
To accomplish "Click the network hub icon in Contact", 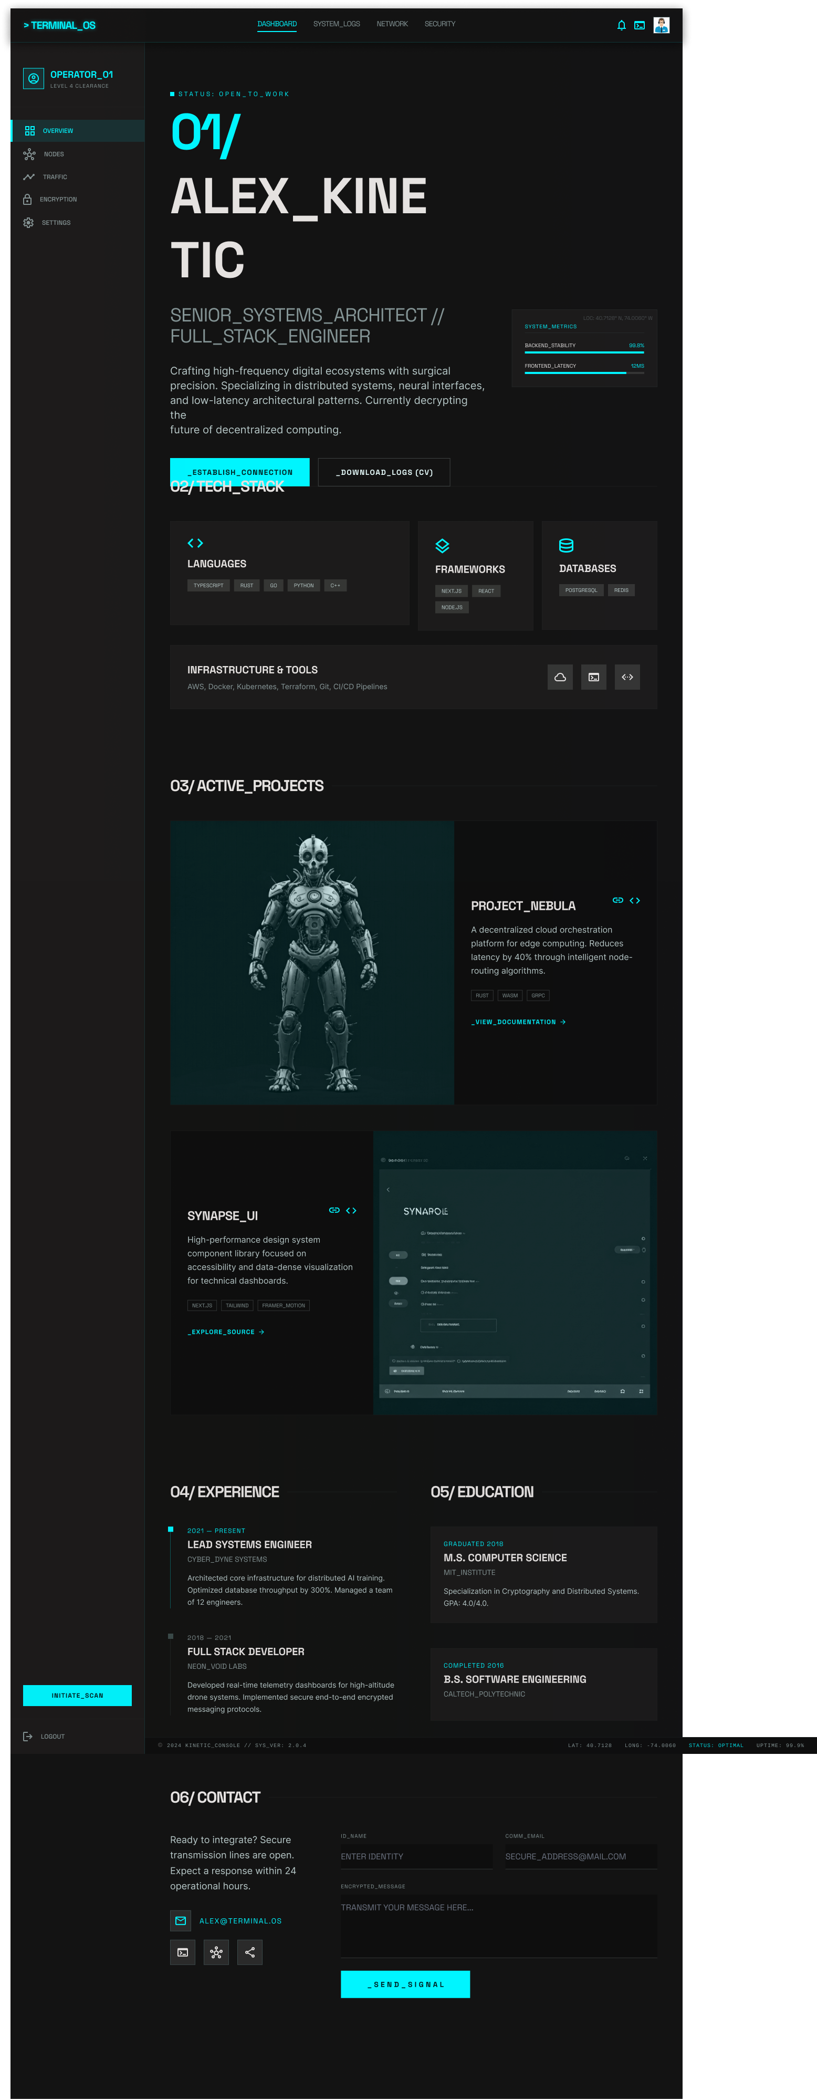I will click(216, 1951).
